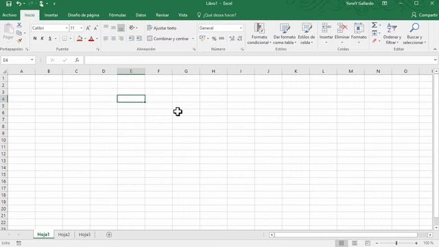Click the zoom slider handle
This screenshot has height=247, width=439.
[x=396, y=243]
